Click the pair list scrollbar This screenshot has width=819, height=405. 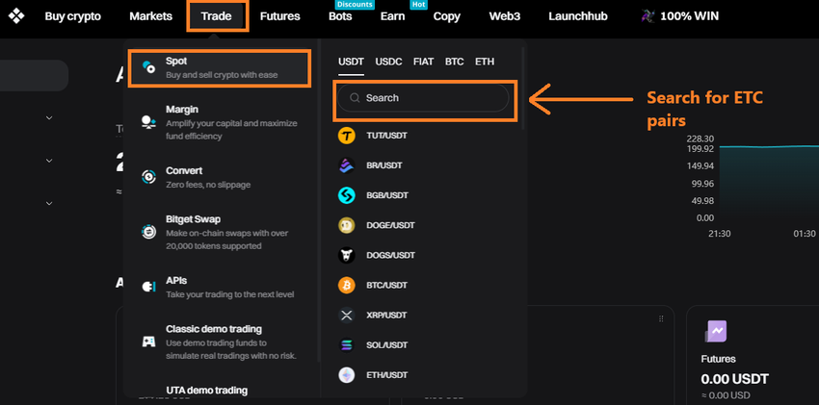point(523,89)
